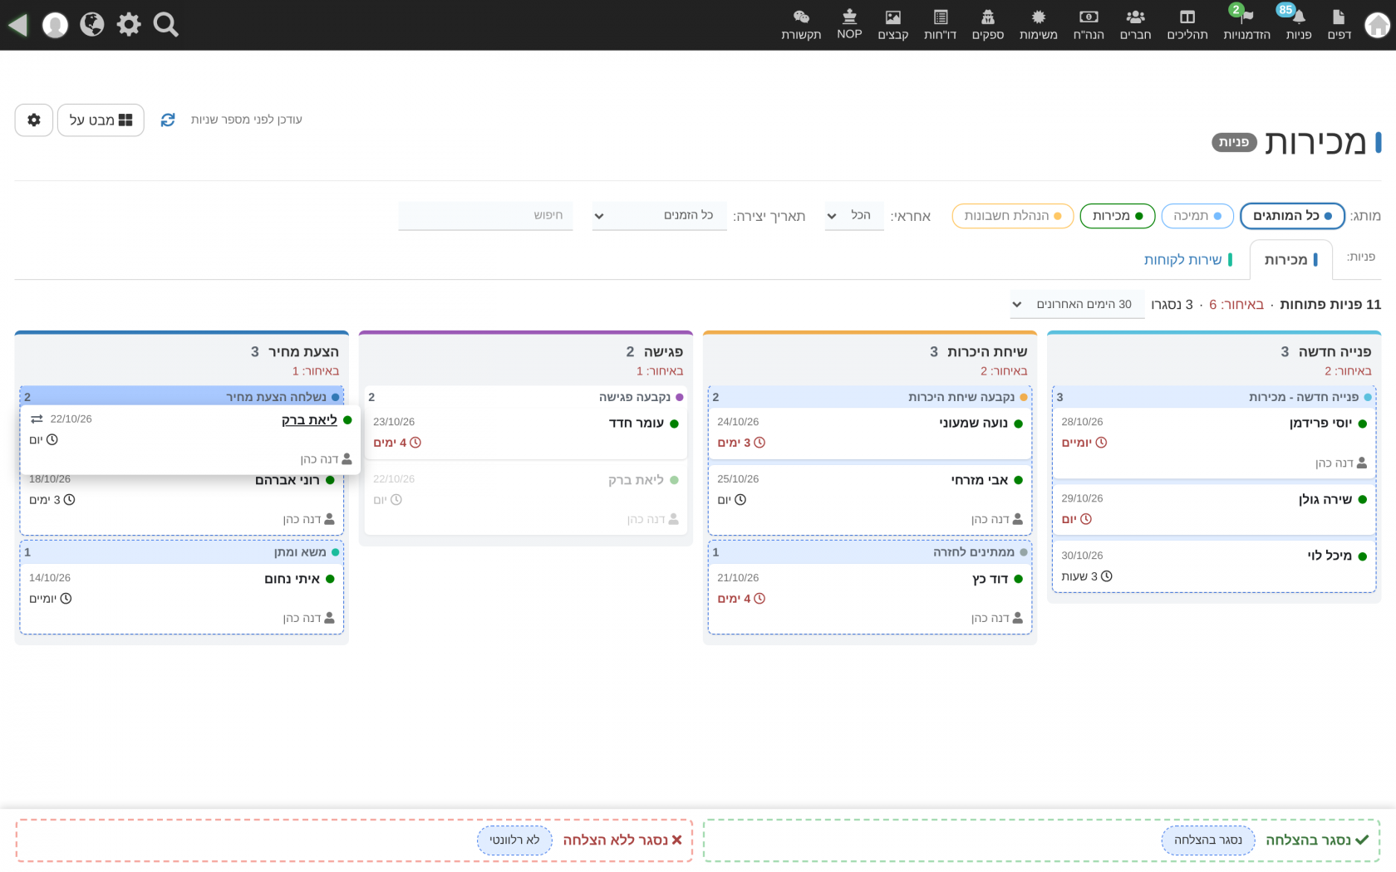Click the באיחור: 6 overdue count
Screen dimensions: 1396x872
click(x=1236, y=305)
